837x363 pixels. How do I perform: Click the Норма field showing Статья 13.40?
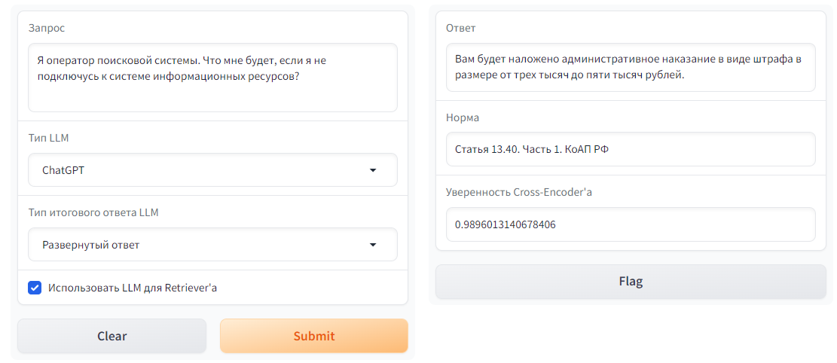pos(630,149)
